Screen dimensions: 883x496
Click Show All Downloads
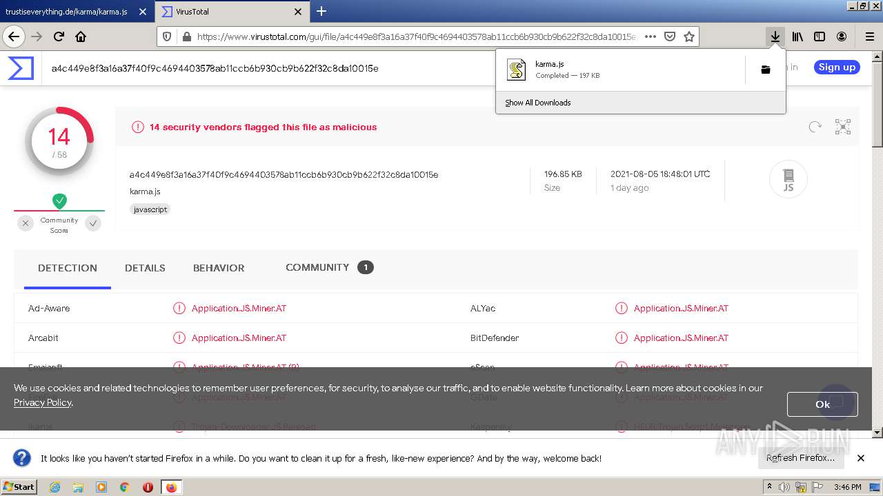click(x=538, y=103)
